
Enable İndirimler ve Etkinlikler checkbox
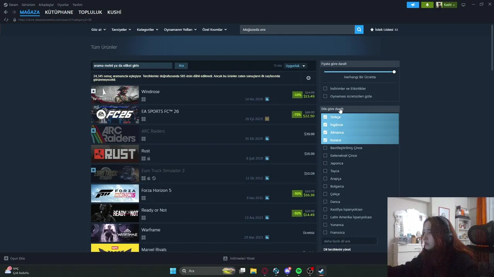[x=325, y=88]
